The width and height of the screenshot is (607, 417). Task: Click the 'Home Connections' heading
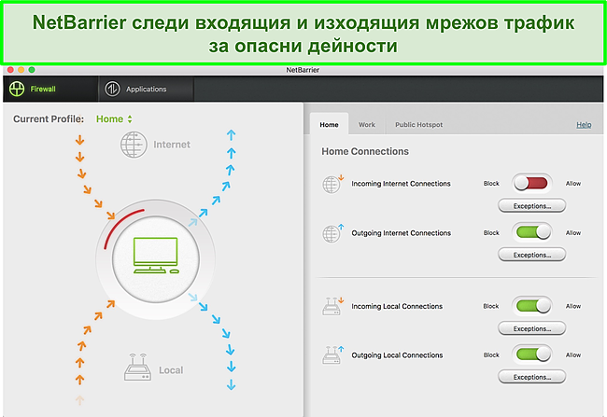coord(365,151)
